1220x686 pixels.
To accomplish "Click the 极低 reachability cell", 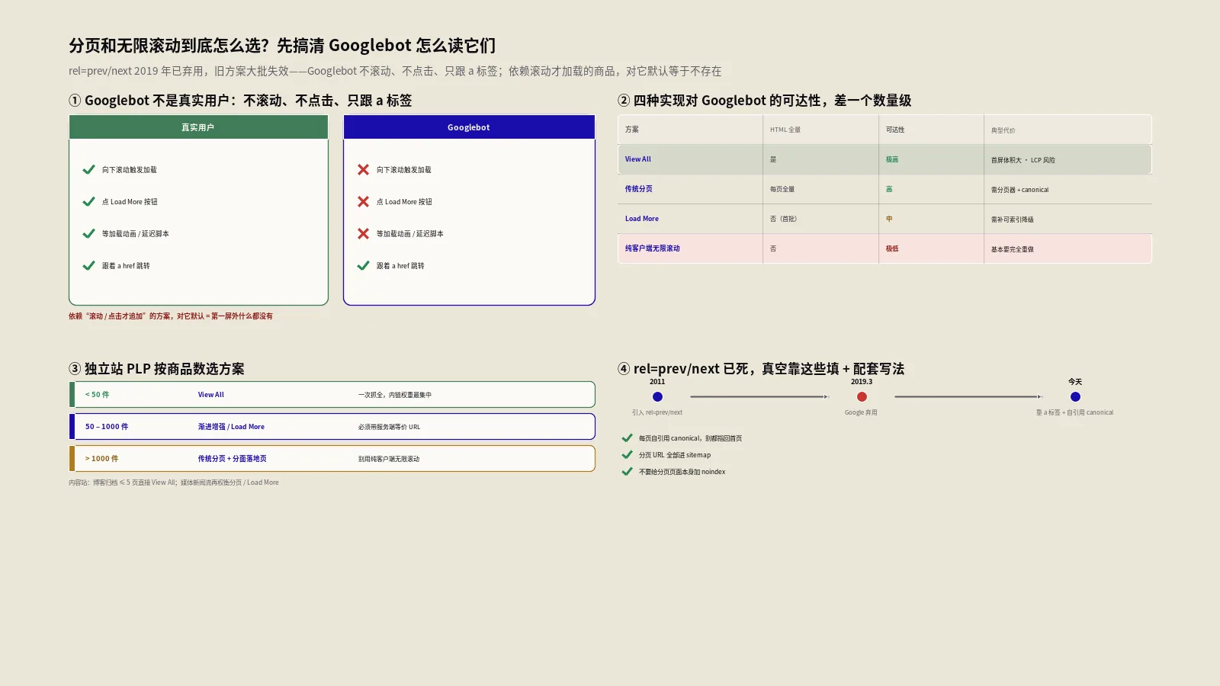I will tap(891, 248).
